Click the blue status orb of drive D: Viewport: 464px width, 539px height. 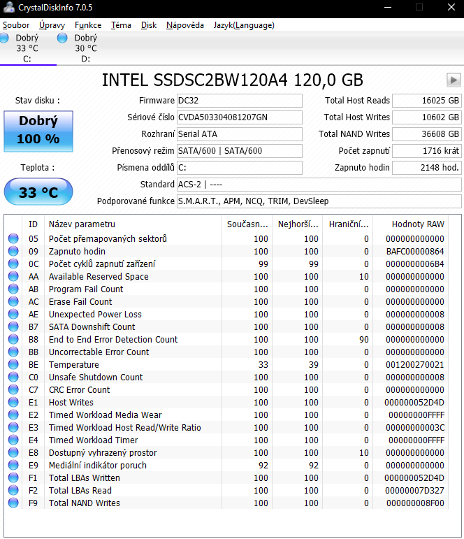click(63, 38)
